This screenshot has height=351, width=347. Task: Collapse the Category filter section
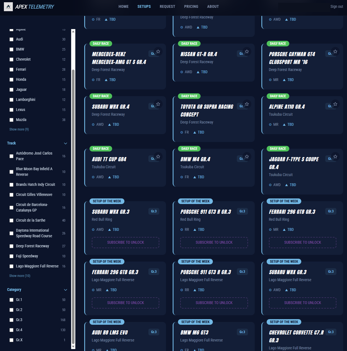tap(66, 290)
